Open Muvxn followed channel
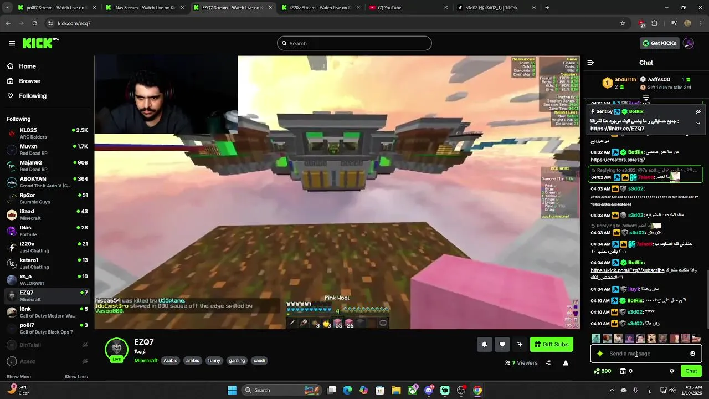This screenshot has height=399, width=709. pos(47,150)
